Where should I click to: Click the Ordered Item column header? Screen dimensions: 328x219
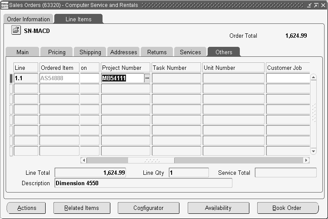coord(60,68)
